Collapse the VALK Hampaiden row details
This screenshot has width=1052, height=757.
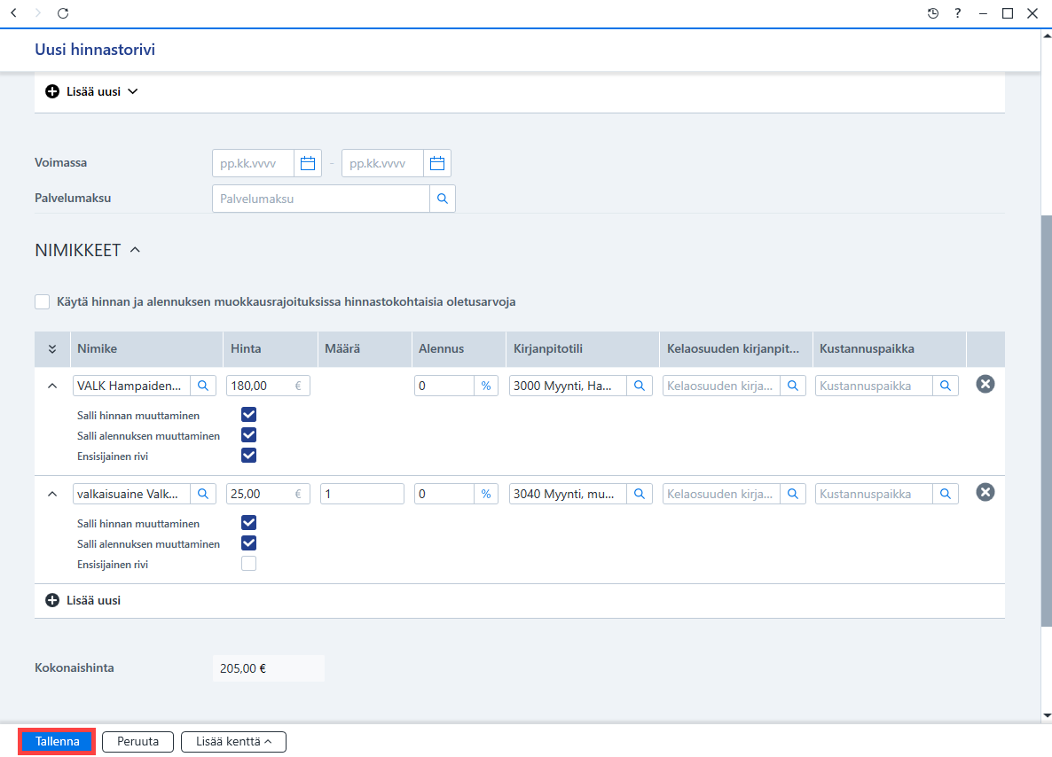pyautogui.click(x=52, y=386)
